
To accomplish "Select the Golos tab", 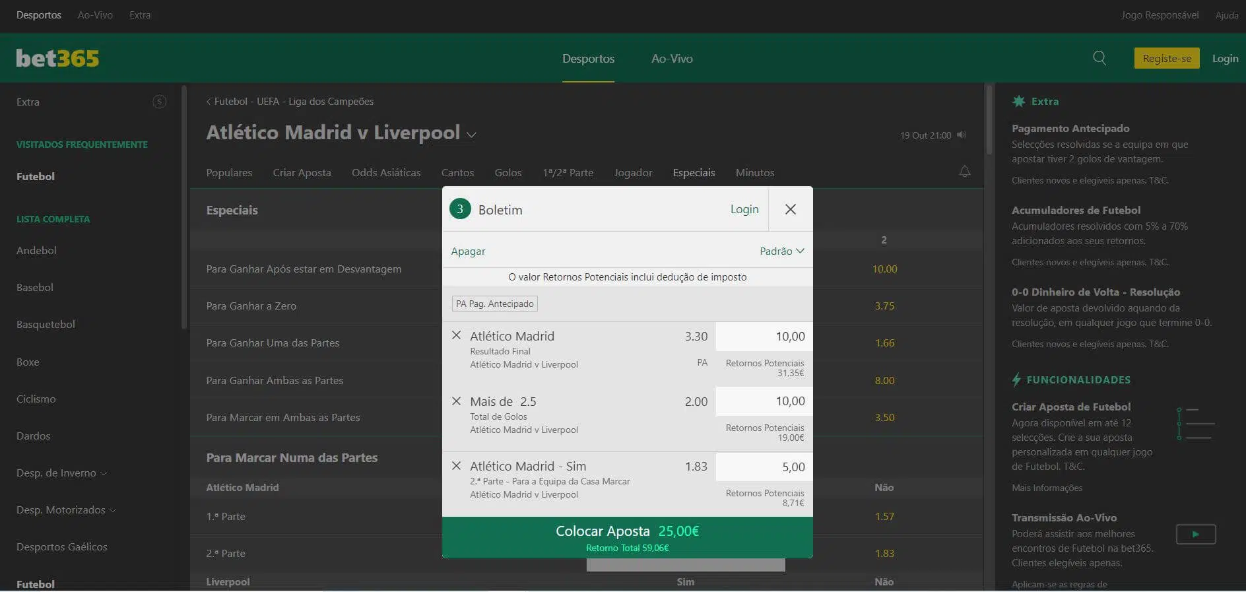I will coord(508,172).
